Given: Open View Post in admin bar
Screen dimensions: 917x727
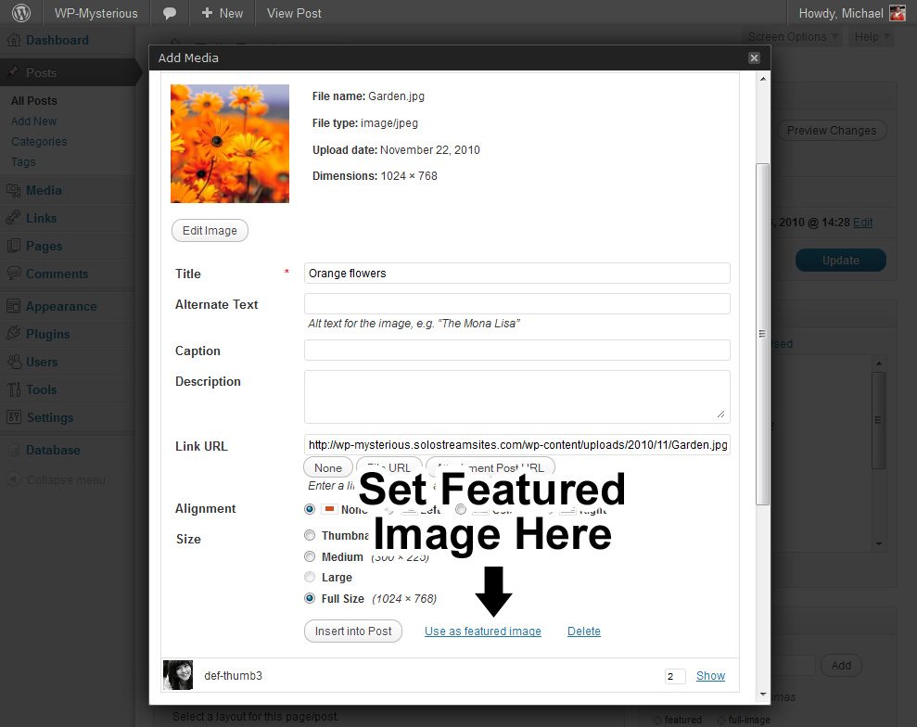Looking at the screenshot, I should point(294,13).
